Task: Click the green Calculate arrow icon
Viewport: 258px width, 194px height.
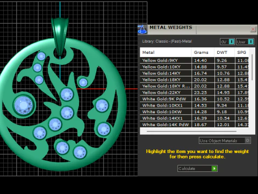Action: tap(214, 169)
